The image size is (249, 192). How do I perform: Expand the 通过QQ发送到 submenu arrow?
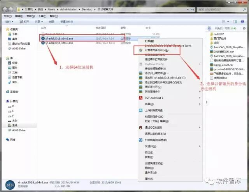pyautogui.click(x=200, y=127)
